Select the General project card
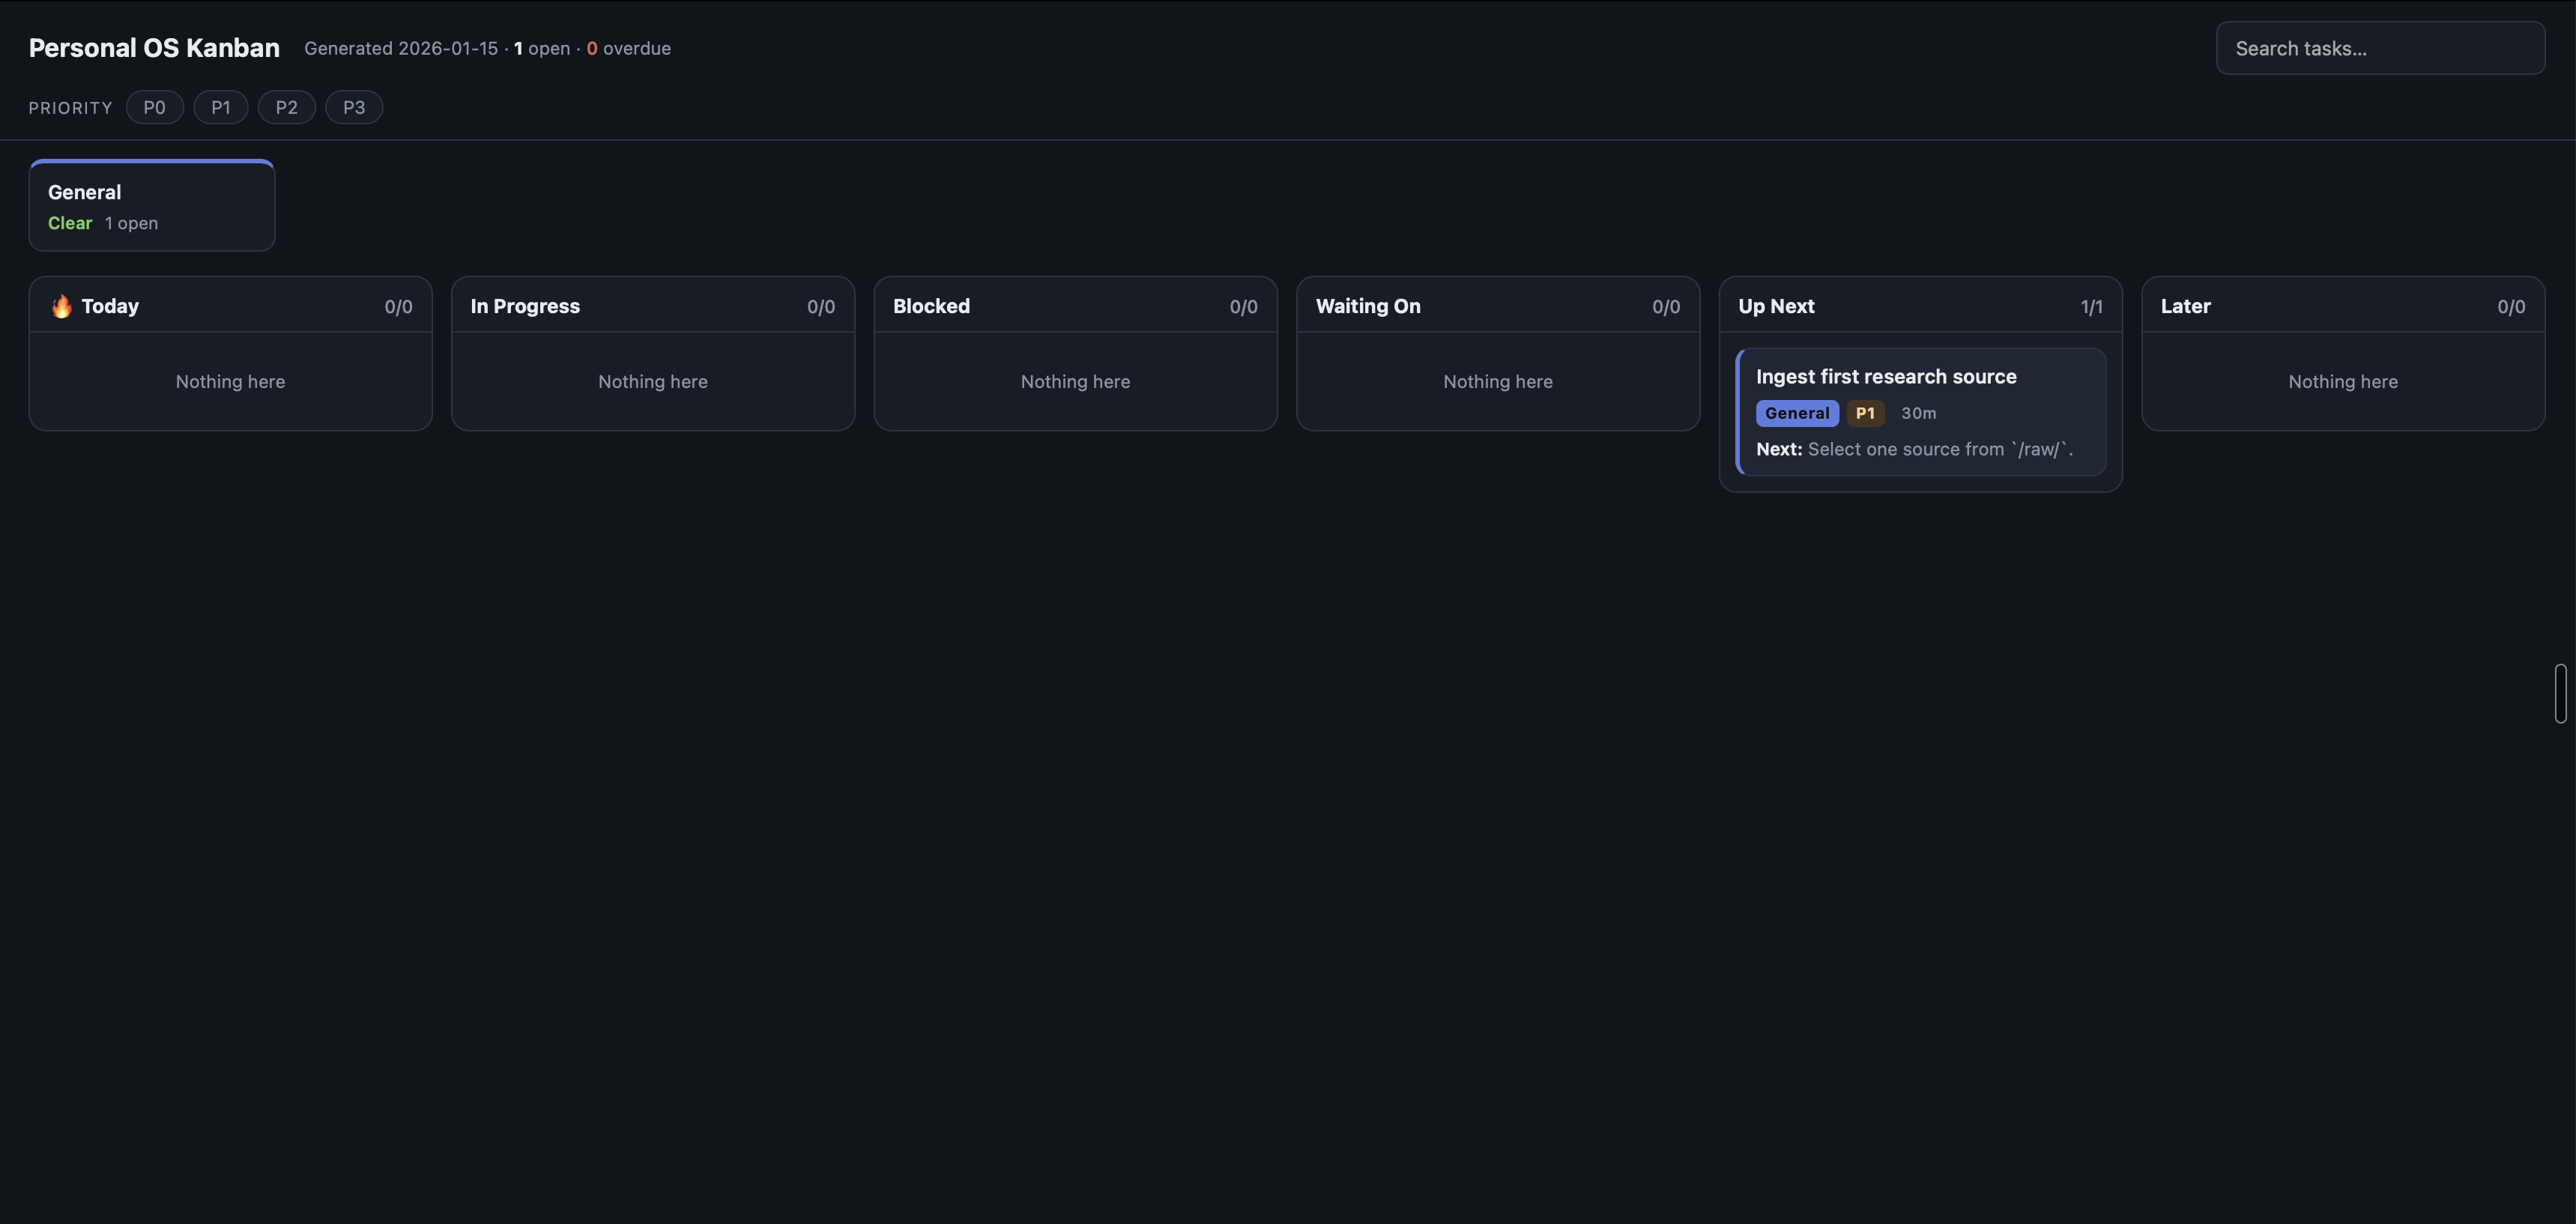Image resolution: width=2576 pixels, height=1224 pixels. [x=152, y=205]
